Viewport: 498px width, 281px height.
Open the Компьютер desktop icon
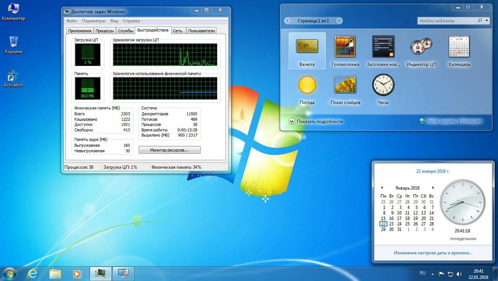(13, 11)
